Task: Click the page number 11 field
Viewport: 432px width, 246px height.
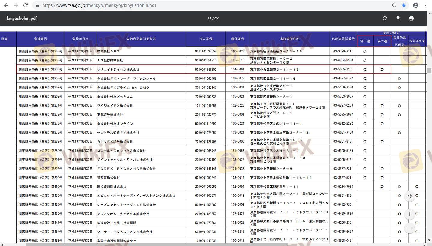Action: 209,18
